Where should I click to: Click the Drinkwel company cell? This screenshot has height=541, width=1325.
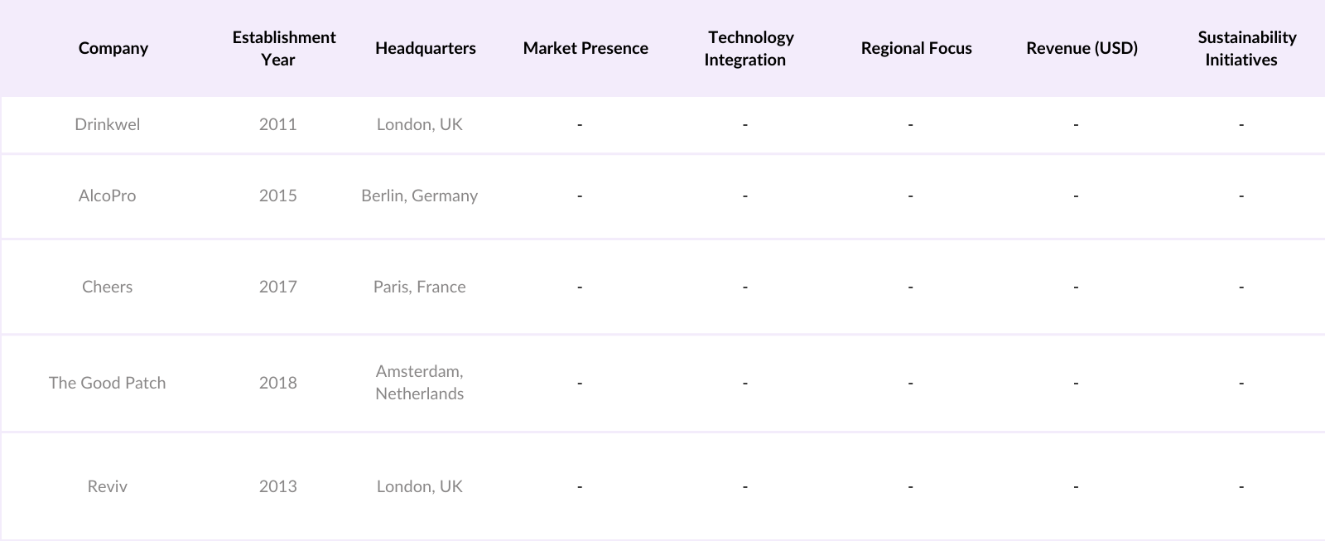[107, 124]
